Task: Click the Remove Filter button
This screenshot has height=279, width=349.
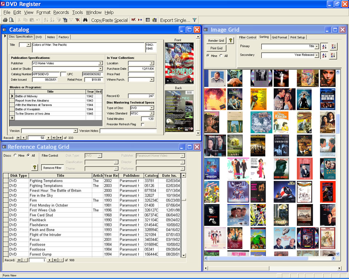Action: click(x=52, y=168)
